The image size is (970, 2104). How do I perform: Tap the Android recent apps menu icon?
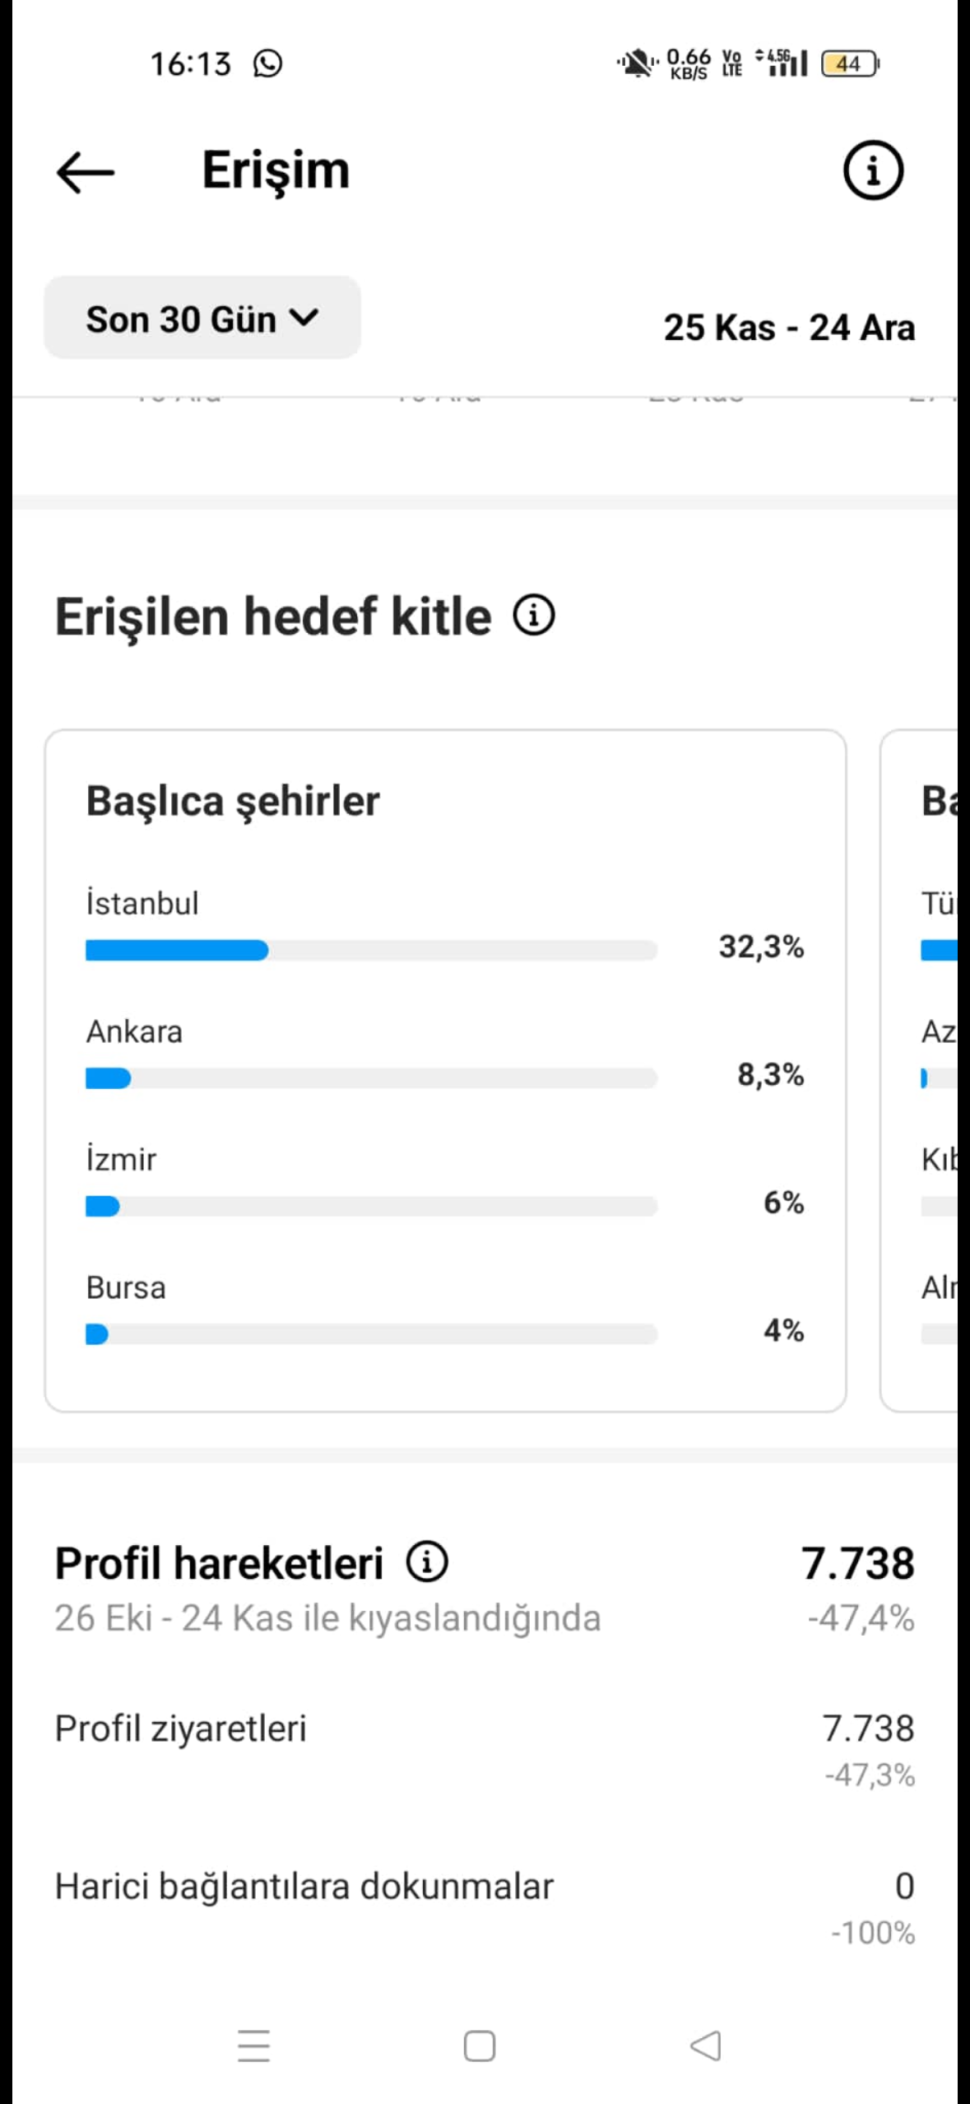coord(253,2046)
